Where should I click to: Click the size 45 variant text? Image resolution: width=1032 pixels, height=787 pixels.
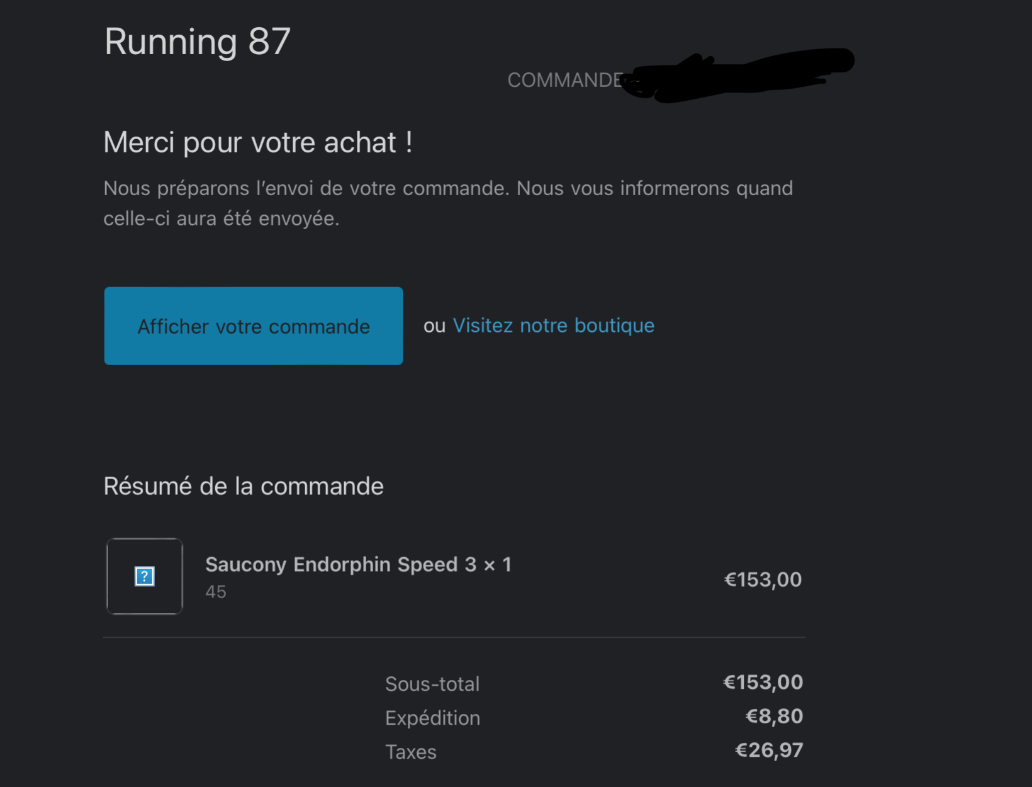point(216,592)
